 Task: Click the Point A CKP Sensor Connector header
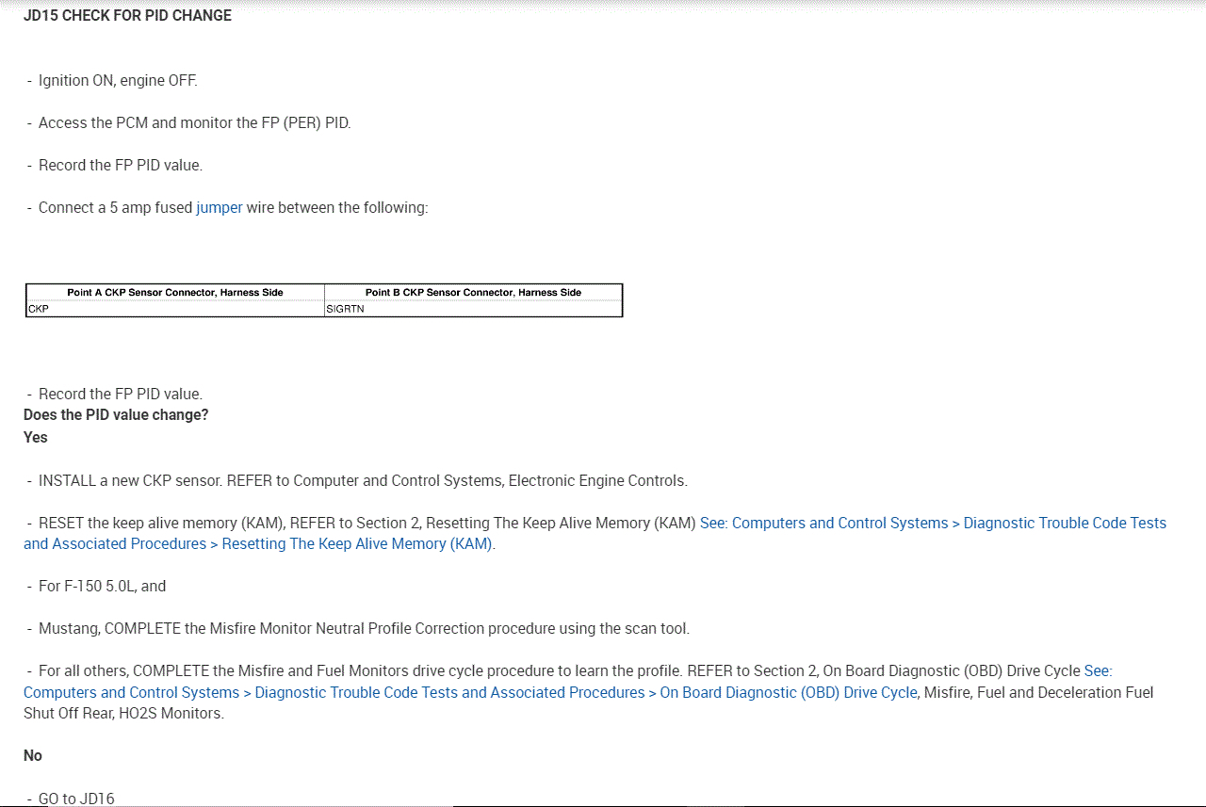tap(175, 293)
